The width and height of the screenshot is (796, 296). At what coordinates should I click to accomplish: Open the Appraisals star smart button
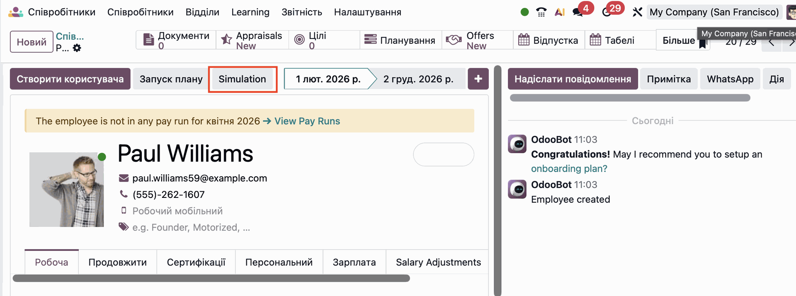pos(252,40)
